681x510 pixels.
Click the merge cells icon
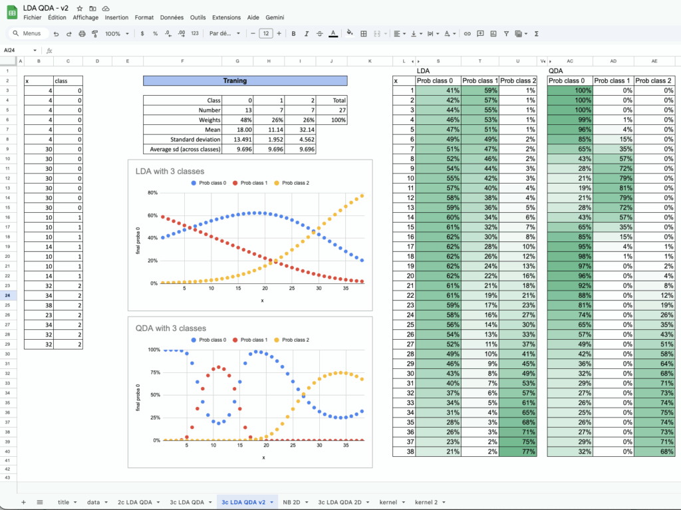click(x=377, y=33)
